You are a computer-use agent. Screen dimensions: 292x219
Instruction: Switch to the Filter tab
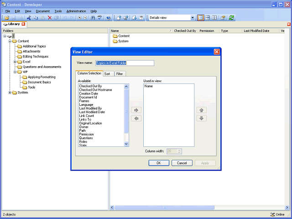click(x=120, y=74)
